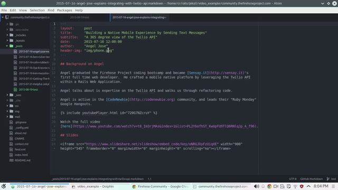This screenshot has height=190, width=338.
Task: Open the File menu
Action: 4,10
